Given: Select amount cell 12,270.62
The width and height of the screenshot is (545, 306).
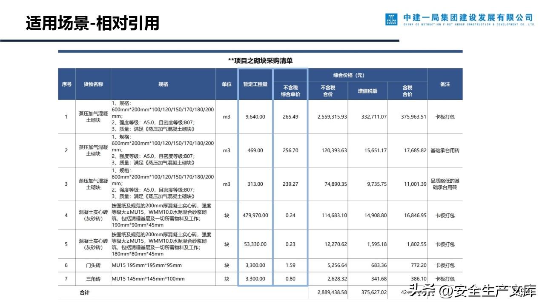Looking at the screenshot, I should tap(336, 244).
